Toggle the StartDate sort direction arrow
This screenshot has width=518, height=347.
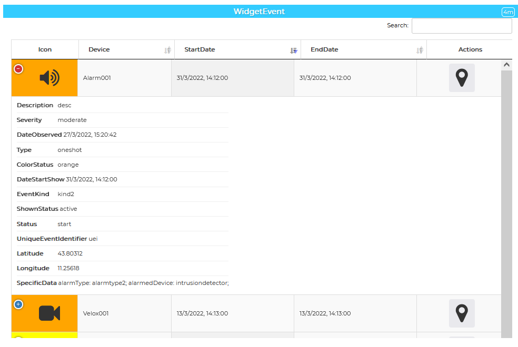pyautogui.click(x=294, y=50)
